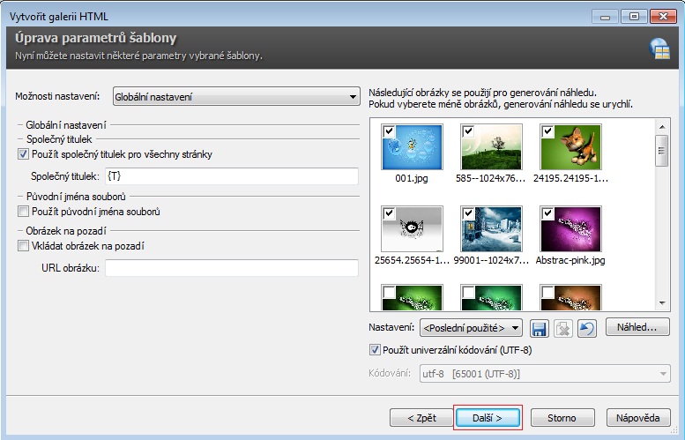
Task: Click in the 'Společný titulek' text field
Action: pyautogui.click(x=231, y=175)
